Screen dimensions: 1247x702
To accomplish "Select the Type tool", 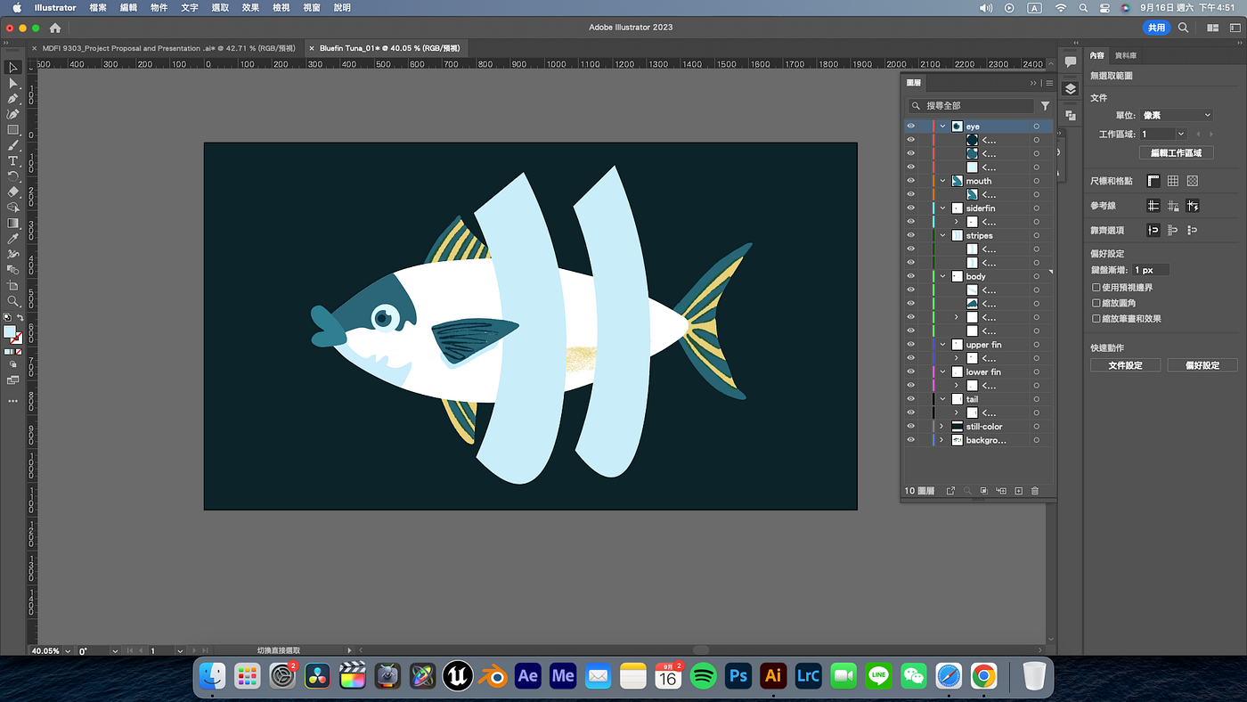I will (x=12, y=160).
